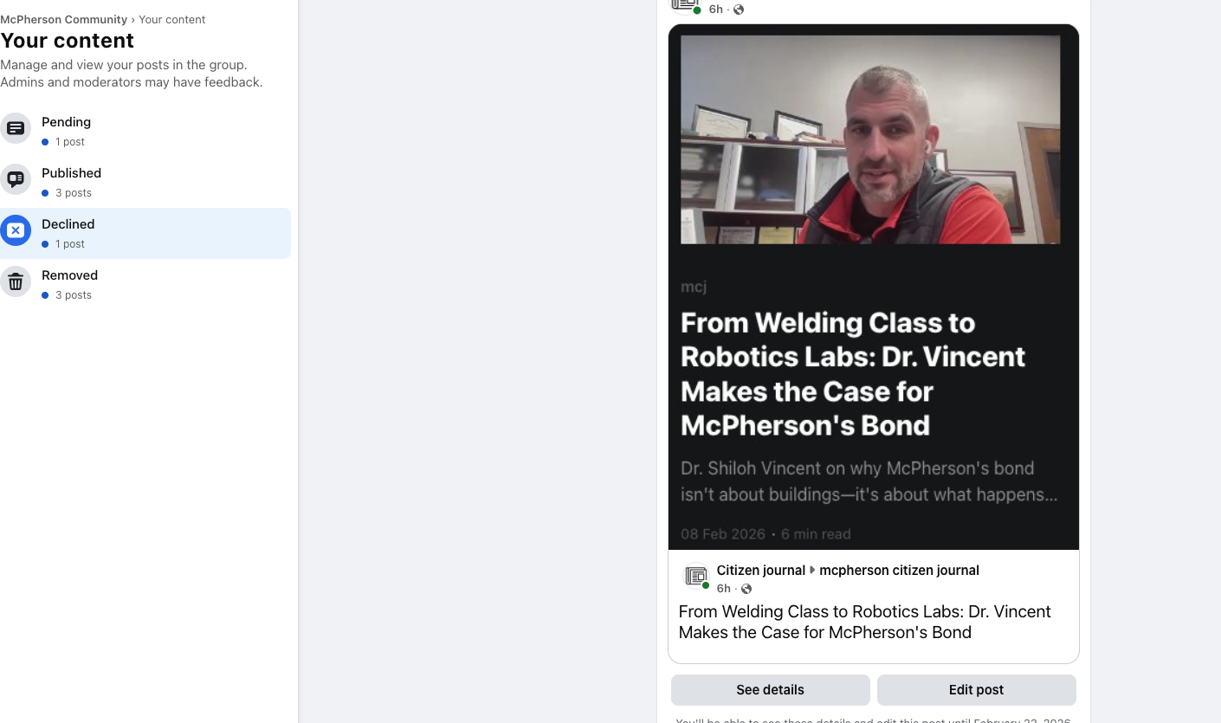Click the 6h timestamp under Citizen journal
The width and height of the screenshot is (1221, 723).
point(723,589)
